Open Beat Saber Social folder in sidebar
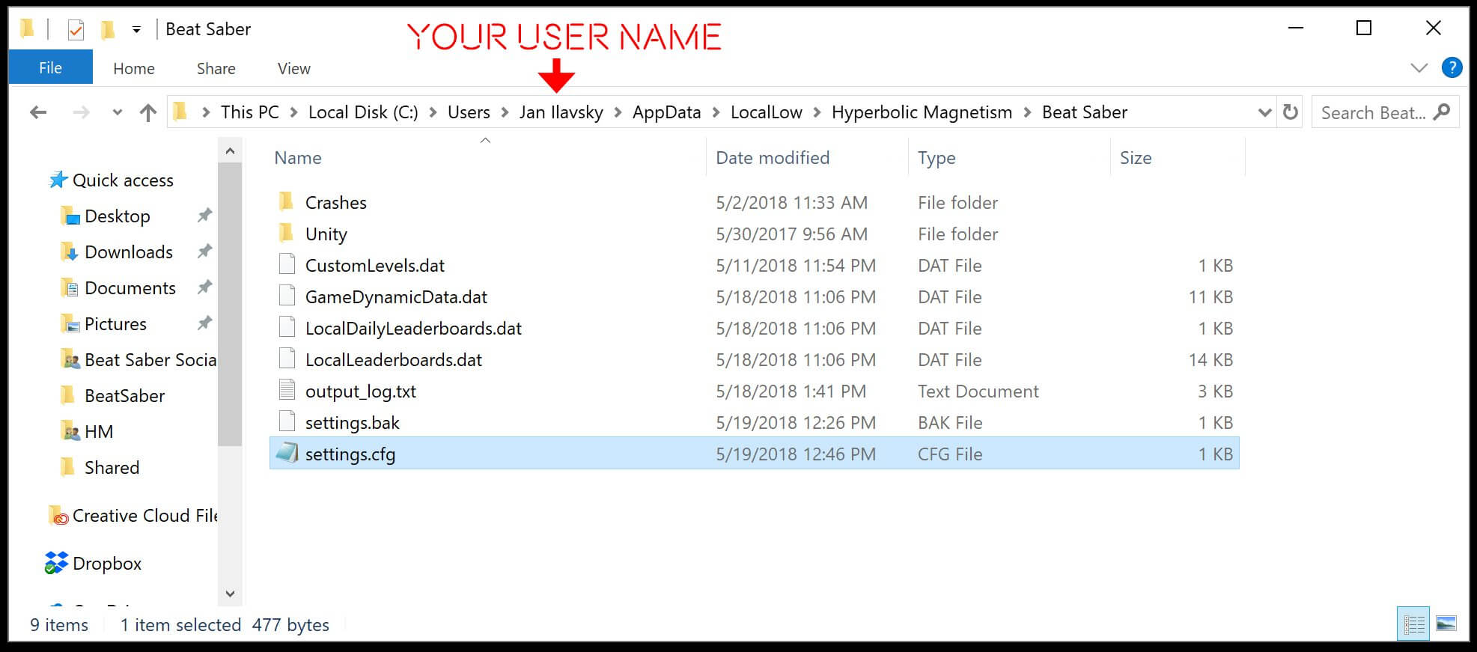Screen dimensions: 1477x652 pyautogui.click(x=150, y=360)
